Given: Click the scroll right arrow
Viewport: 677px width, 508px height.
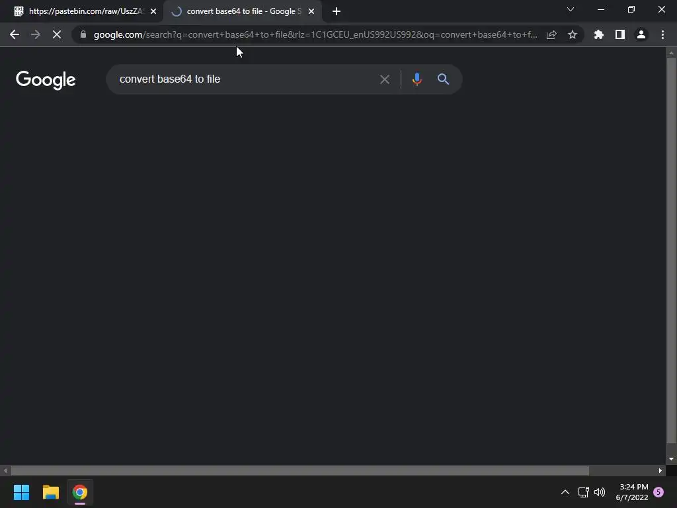Looking at the screenshot, I should 660,470.
